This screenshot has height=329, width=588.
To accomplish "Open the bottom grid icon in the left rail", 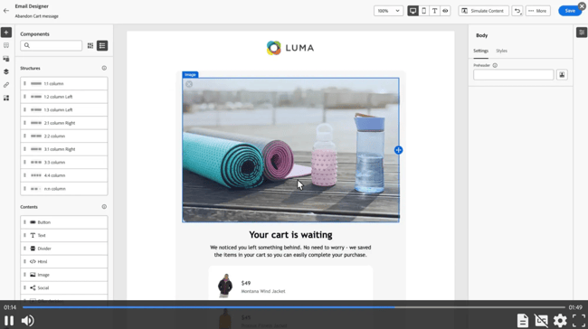I will point(6,98).
